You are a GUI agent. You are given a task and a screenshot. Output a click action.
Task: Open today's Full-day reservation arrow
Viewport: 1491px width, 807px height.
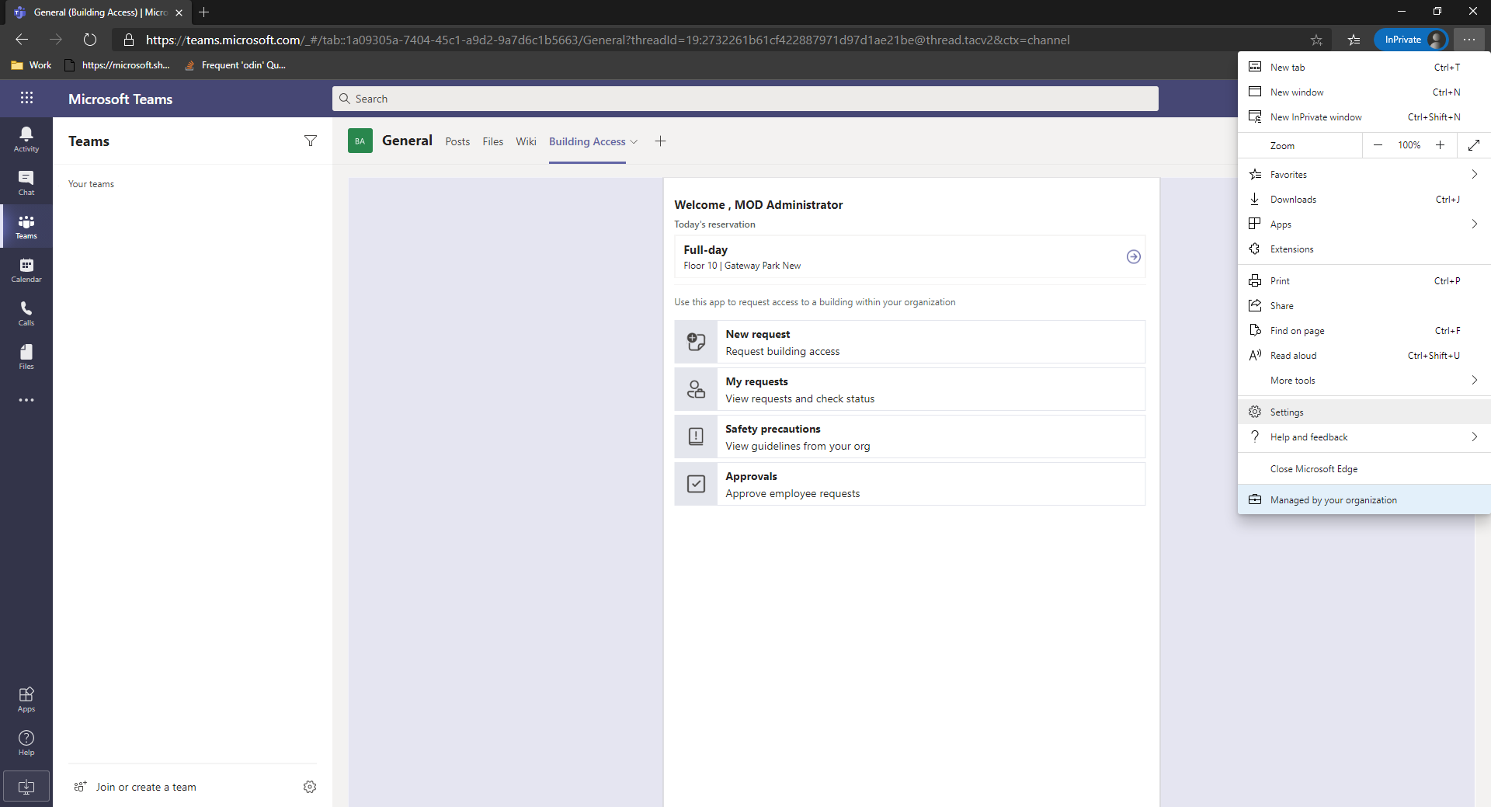[x=1134, y=256]
